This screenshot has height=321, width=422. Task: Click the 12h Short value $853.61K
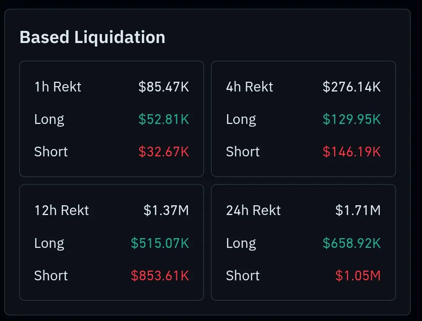[160, 276]
